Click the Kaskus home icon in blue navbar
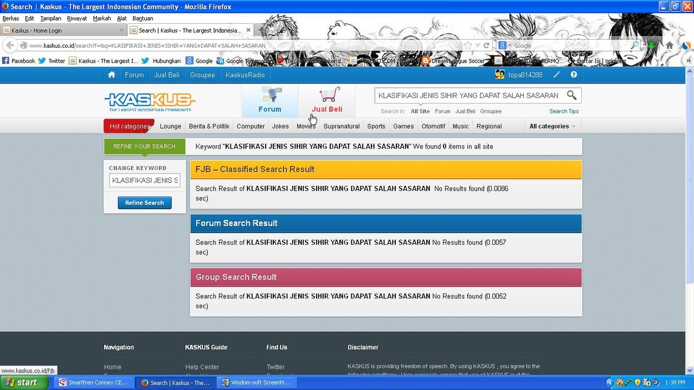The height and width of the screenshot is (390, 694). pos(111,75)
